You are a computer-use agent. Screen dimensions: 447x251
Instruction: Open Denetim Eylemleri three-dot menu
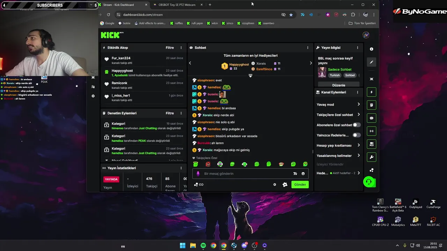(181, 113)
